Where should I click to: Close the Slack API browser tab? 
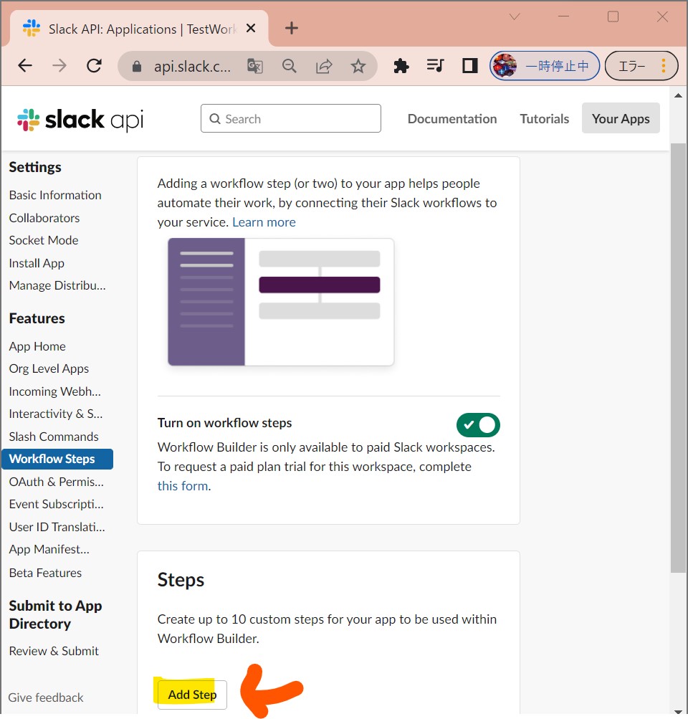point(251,29)
